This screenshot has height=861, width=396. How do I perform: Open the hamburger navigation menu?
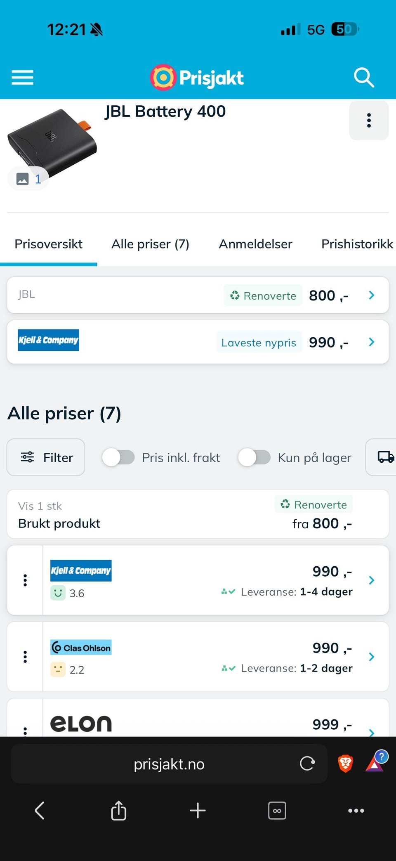(x=22, y=77)
